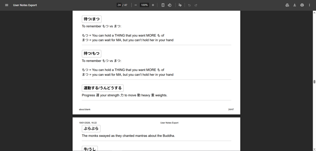Click the 運動する/うんどうする heading box

[102, 88]
